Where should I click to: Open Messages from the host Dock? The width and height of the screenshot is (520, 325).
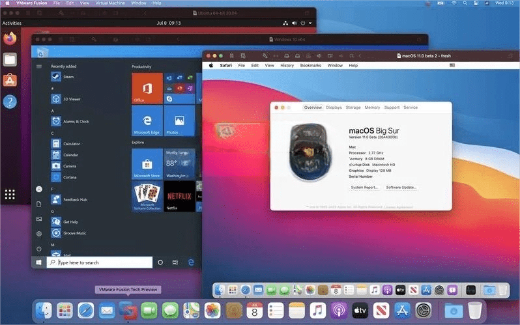(x=170, y=311)
